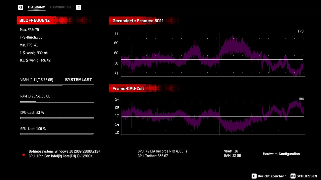321x180 pixels.
Task: Click the GPU-Last load bar
Action: pos(57,134)
